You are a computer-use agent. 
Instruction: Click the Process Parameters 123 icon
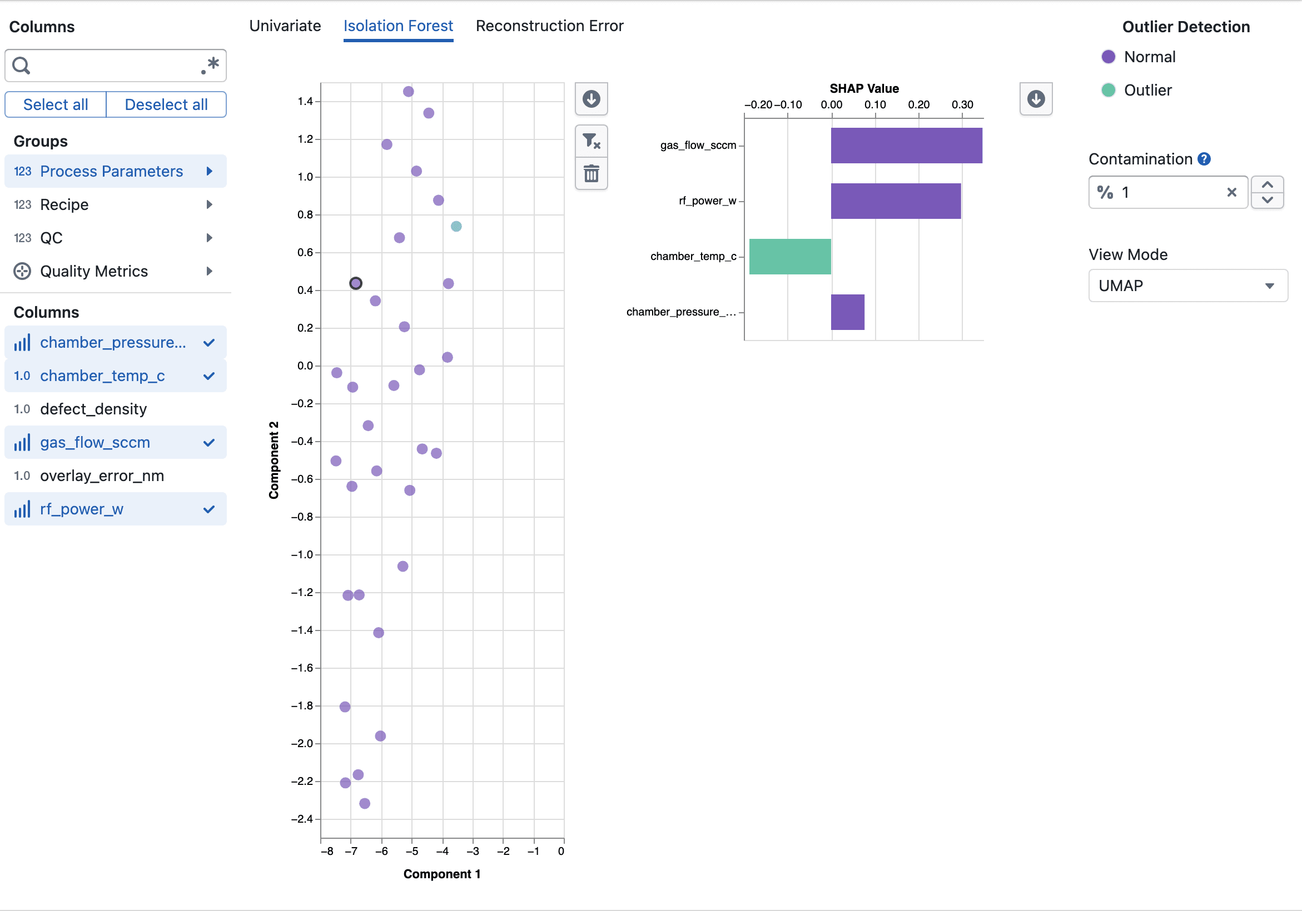pos(23,171)
